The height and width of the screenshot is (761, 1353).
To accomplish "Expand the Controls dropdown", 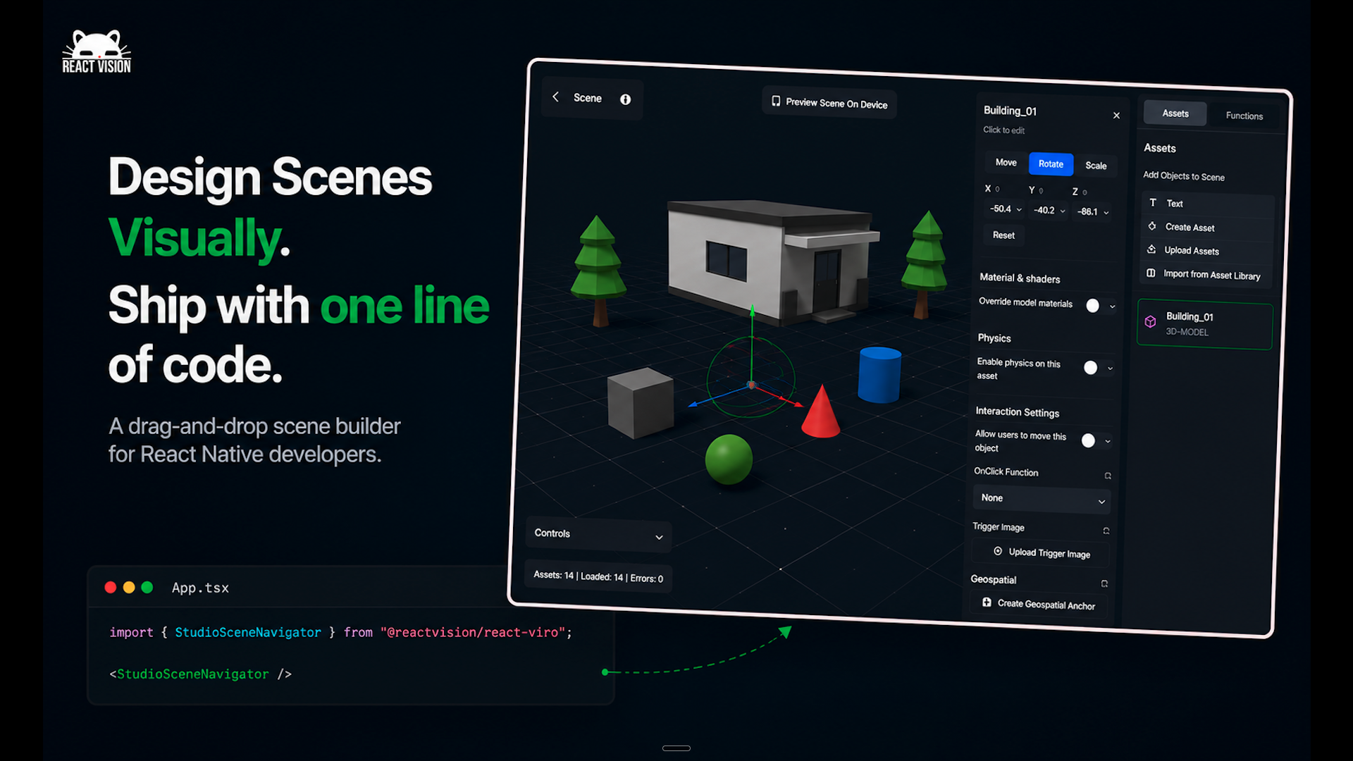I will (x=598, y=535).
